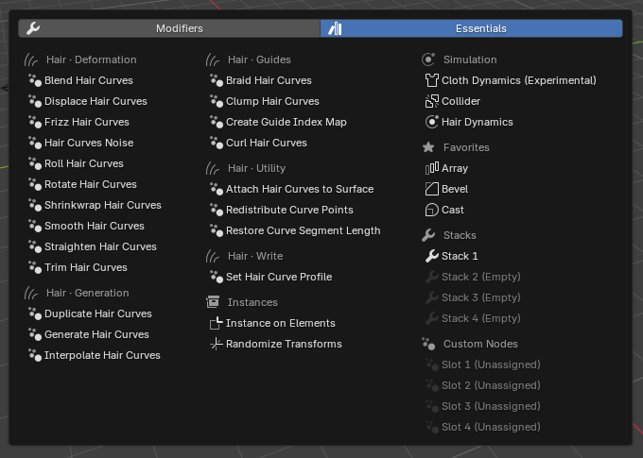This screenshot has height=458, width=643.
Task: Click the Array modifier icon
Action: [432, 168]
